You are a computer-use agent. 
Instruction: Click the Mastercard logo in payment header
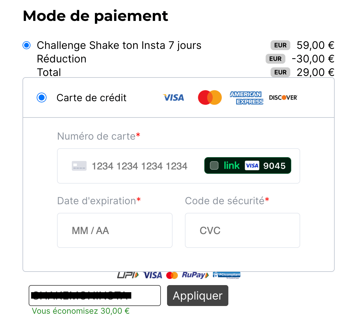pos(210,98)
